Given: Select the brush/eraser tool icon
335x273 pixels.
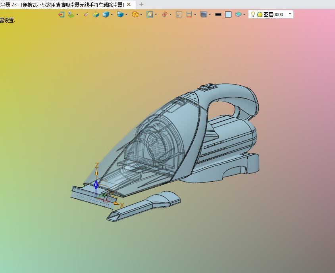Looking at the screenshot, I should (86, 15).
